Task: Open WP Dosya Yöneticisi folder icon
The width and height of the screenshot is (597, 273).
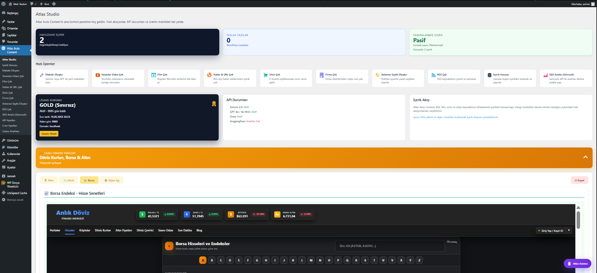Action: 4,183
